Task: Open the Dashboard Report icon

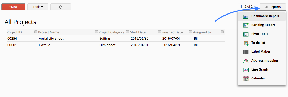Action: click(246, 16)
